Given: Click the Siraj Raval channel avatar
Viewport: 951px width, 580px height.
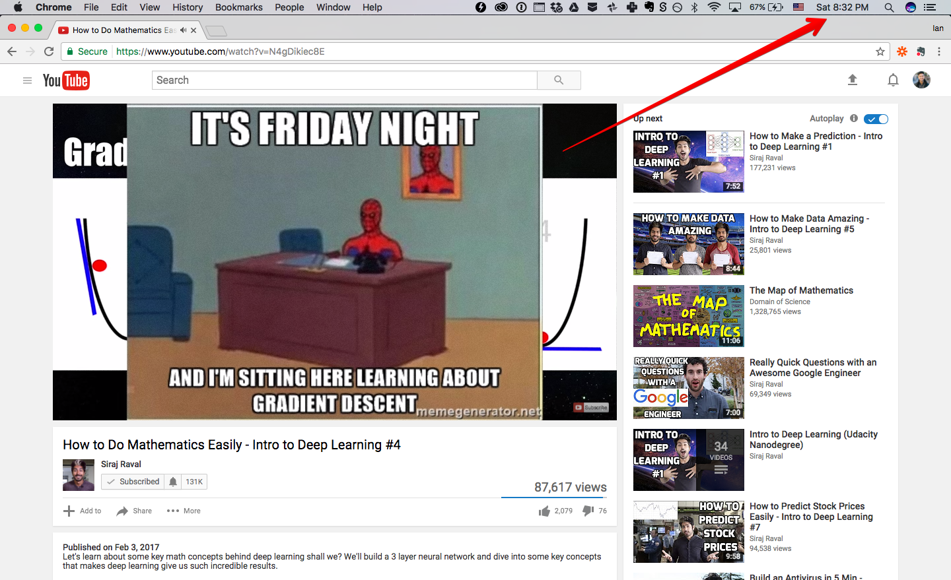Looking at the screenshot, I should click(x=79, y=475).
